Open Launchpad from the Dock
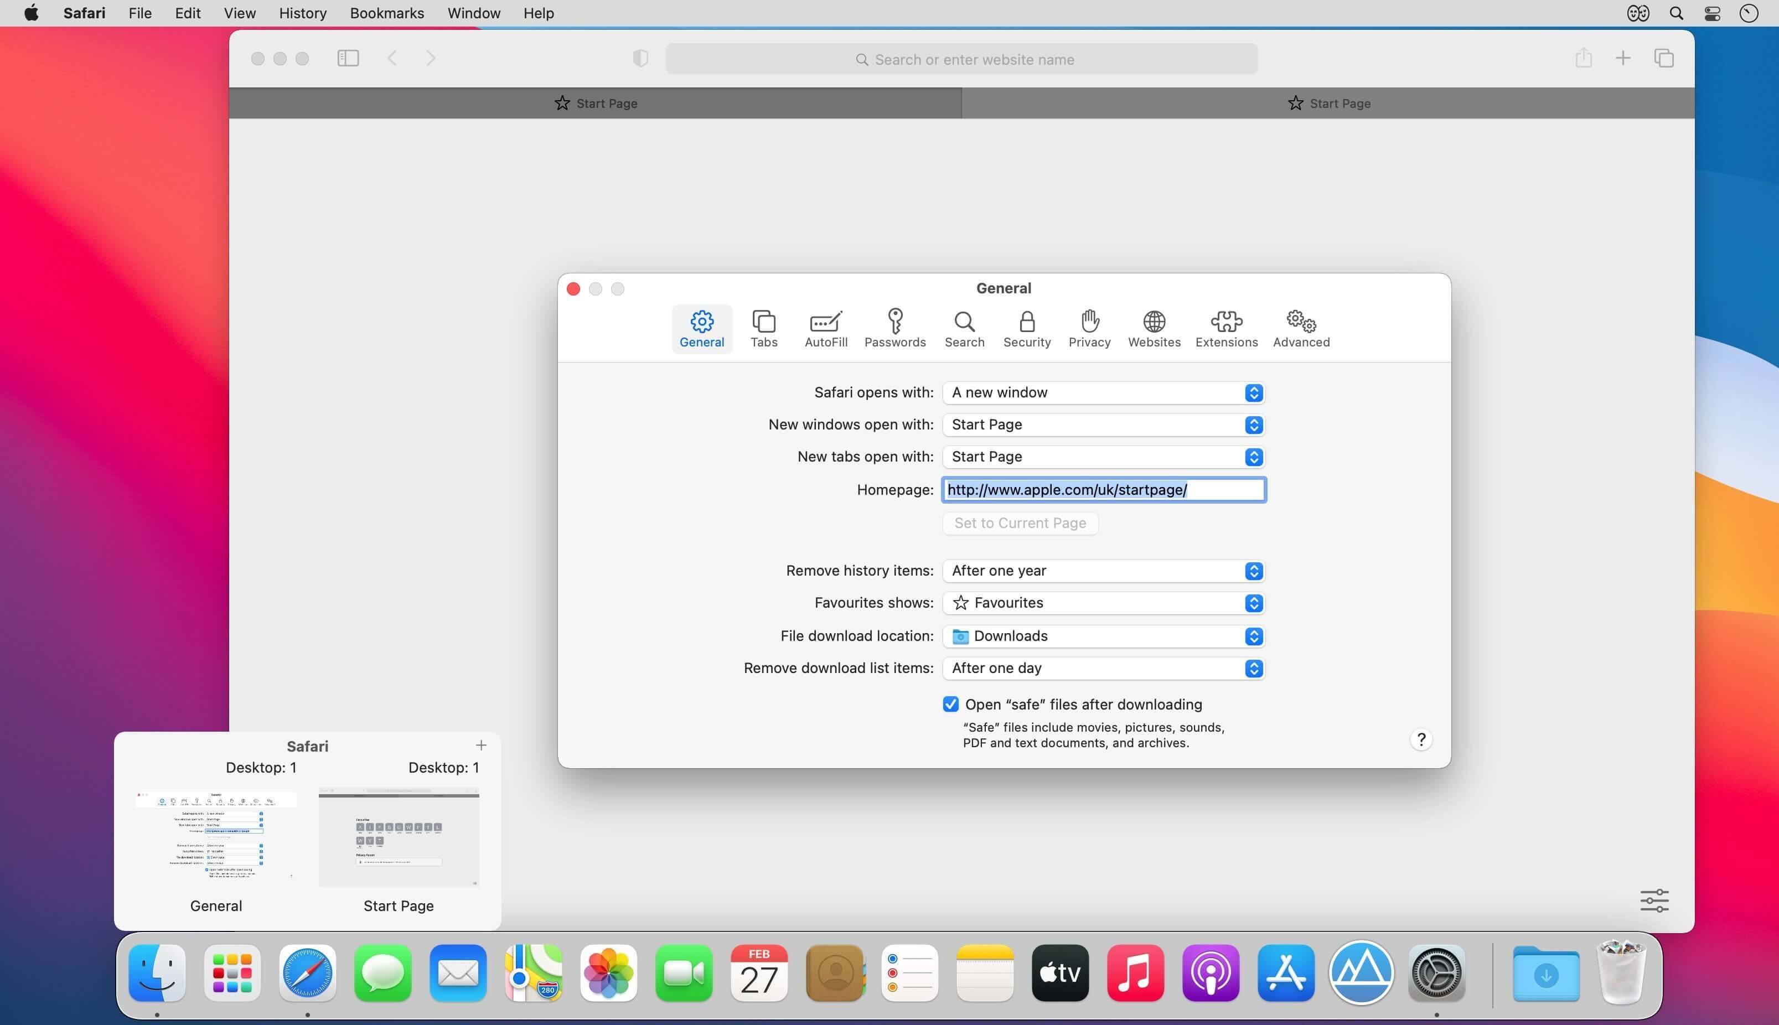The width and height of the screenshot is (1779, 1025). coord(232,973)
